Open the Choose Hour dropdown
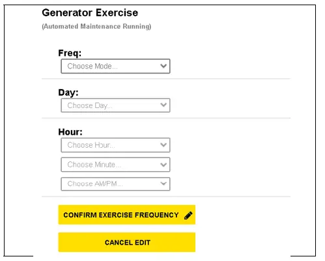This screenshot has height=261, width=325. click(115, 145)
